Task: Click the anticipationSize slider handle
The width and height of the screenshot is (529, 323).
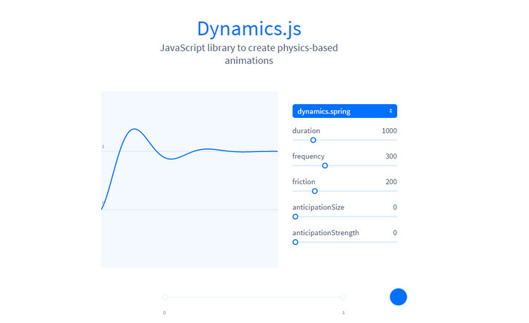Action: (x=295, y=217)
